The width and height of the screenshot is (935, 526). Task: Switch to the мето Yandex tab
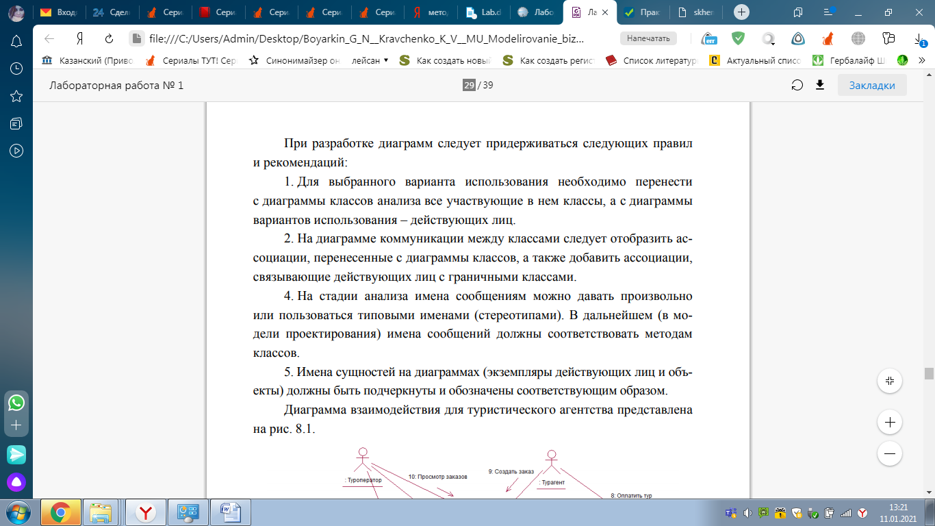pos(431,12)
